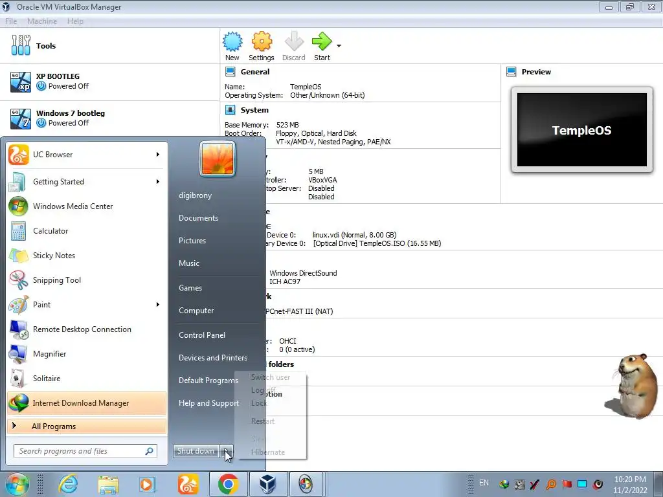Screen dimensions: 663x497
Task: Choose Switch user in power menu
Action: click(271, 377)
